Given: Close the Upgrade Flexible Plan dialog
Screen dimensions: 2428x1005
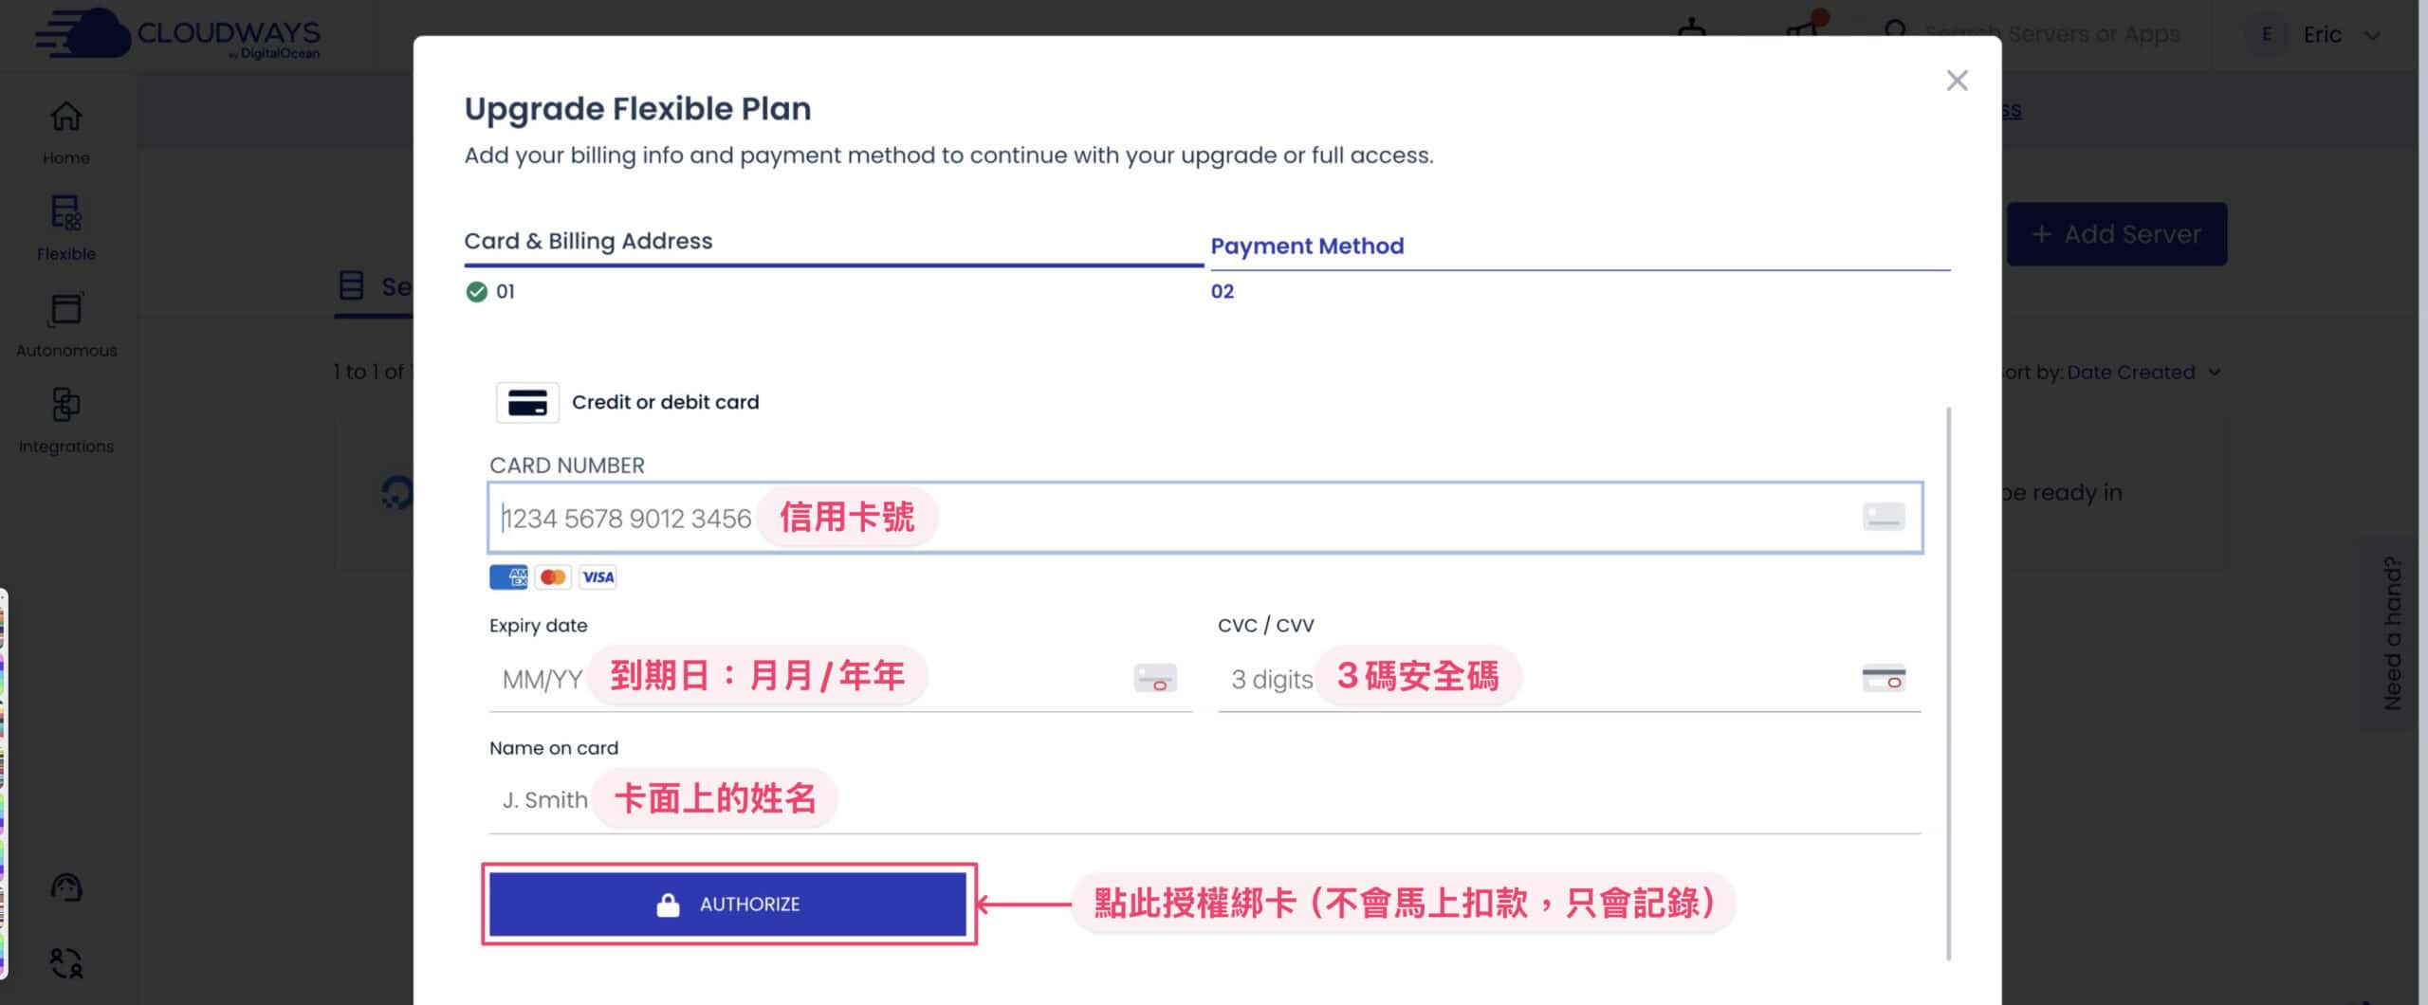Looking at the screenshot, I should (1957, 81).
